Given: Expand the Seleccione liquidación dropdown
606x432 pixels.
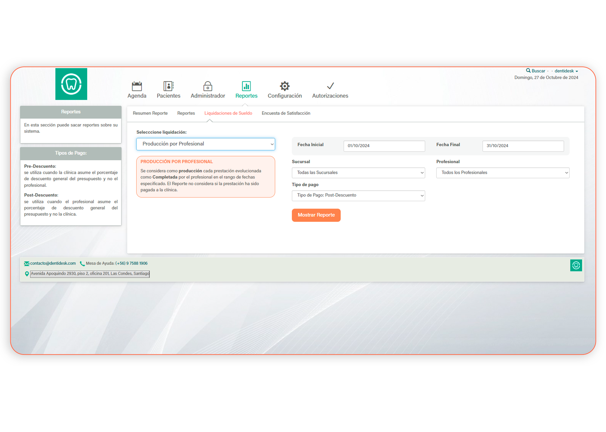Looking at the screenshot, I should [x=206, y=144].
